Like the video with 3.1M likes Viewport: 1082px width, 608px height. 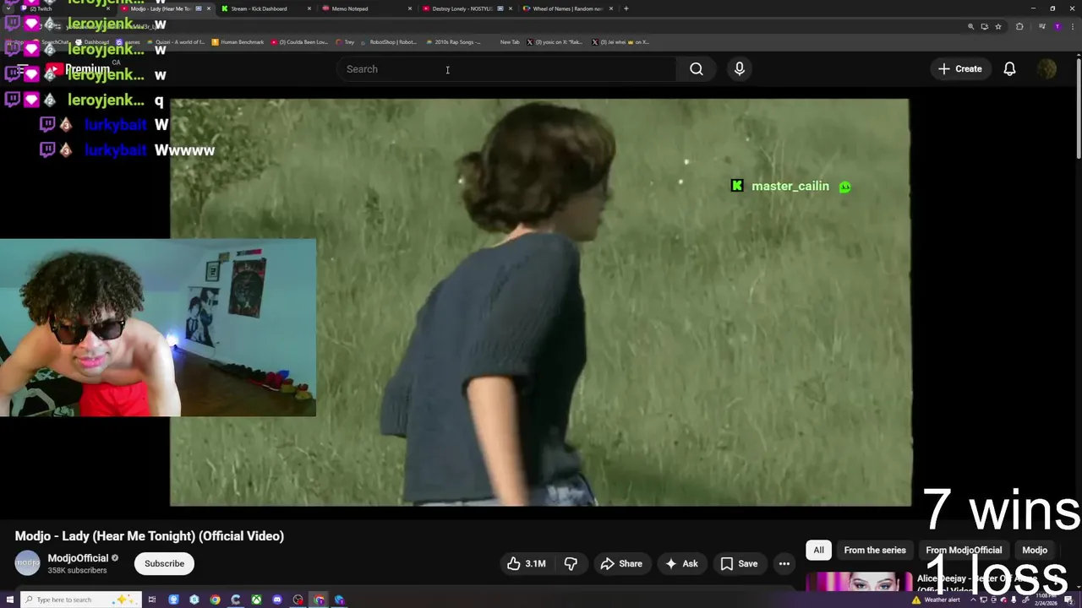(527, 563)
